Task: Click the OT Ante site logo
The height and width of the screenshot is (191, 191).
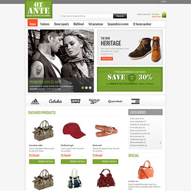Action: click(39, 9)
